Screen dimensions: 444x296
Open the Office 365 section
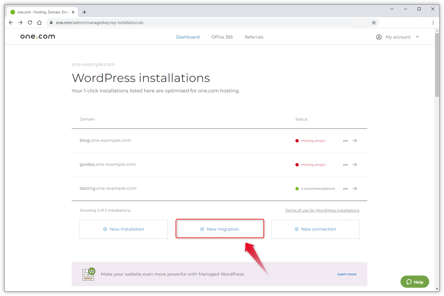coord(222,37)
